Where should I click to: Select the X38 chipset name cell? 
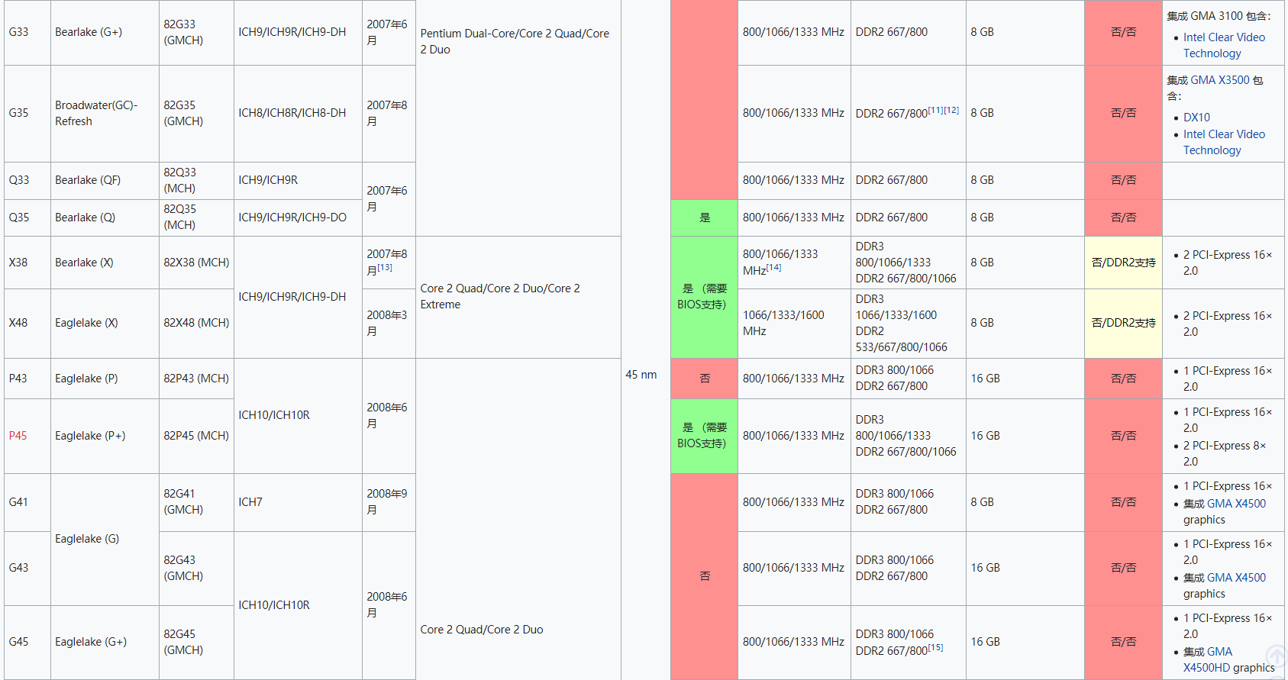pyautogui.click(x=27, y=263)
